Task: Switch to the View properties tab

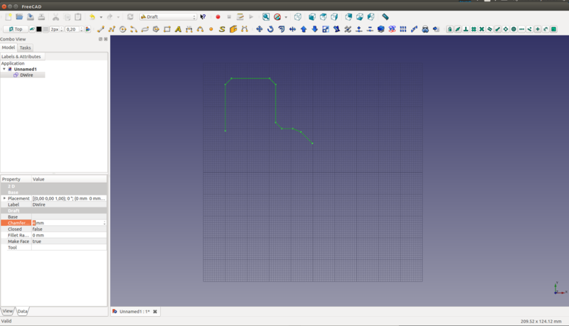Action: click(7, 311)
